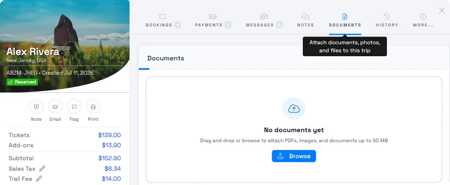
Task: Click the booking code ABZM-JHEU text
Action: pos(22,73)
